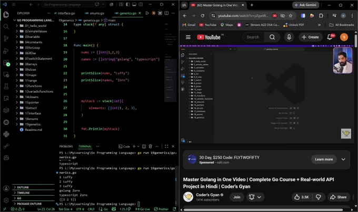Click the Join channel button

click(237, 197)
